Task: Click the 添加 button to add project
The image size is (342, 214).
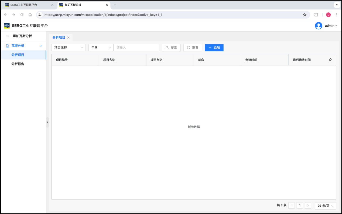Action: [x=214, y=48]
